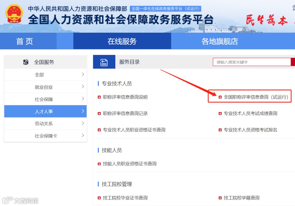
Task: Open 技工院校毕业证书查询 link
Action: 125,198
